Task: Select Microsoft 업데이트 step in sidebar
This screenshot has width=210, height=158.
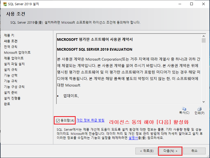Action: 17,52
